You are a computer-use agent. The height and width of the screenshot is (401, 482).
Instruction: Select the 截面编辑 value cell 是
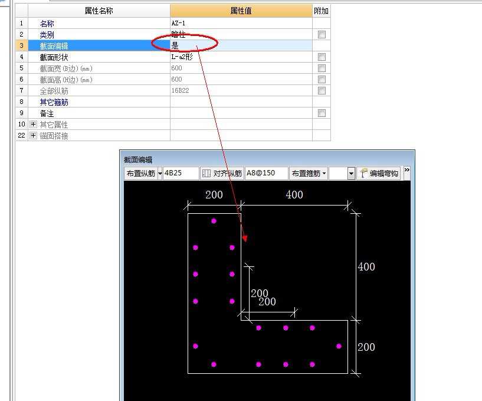pyautogui.click(x=241, y=45)
